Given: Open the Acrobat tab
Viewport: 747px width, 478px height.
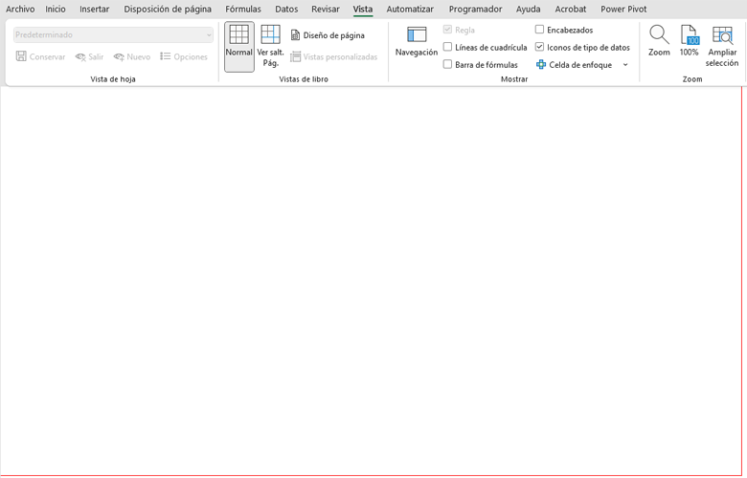Looking at the screenshot, I should [x=570, y=9].
